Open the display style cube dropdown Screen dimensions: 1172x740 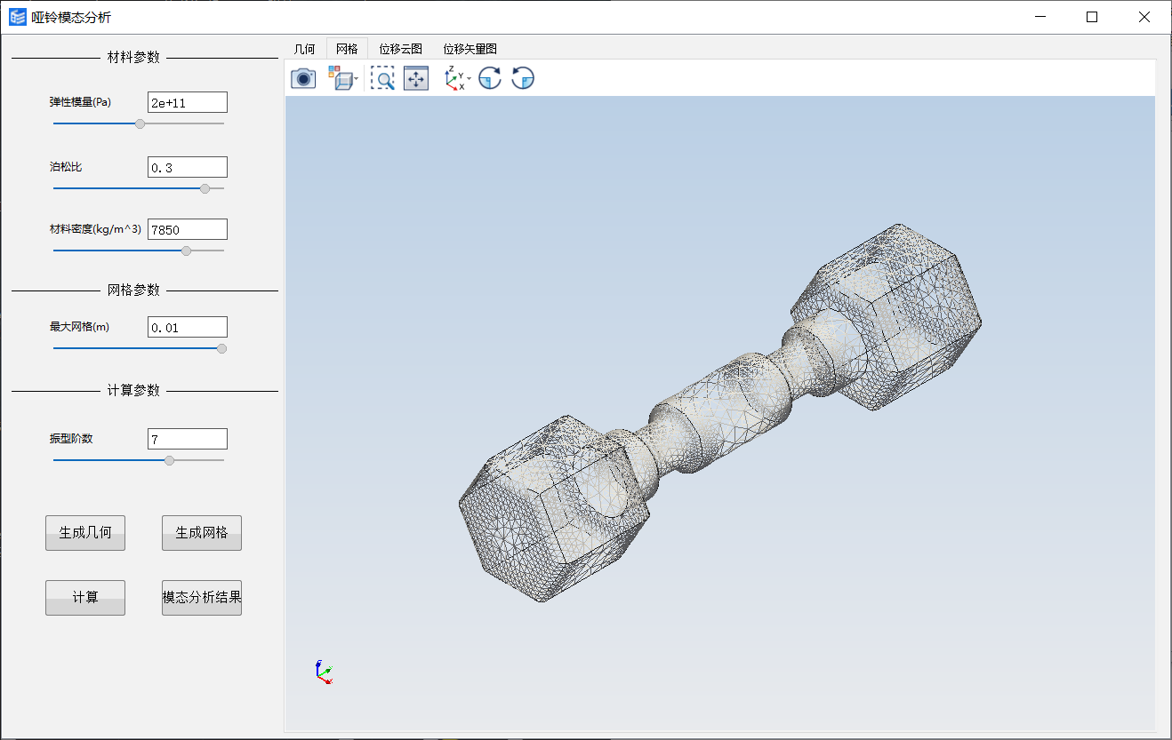(343, 79)
